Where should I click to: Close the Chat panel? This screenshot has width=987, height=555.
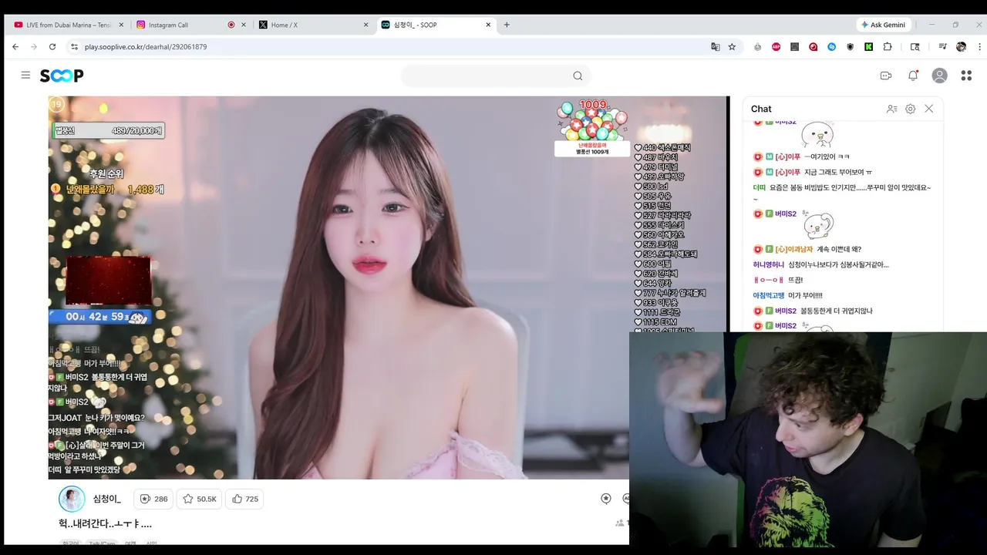(x=929, y=109)
